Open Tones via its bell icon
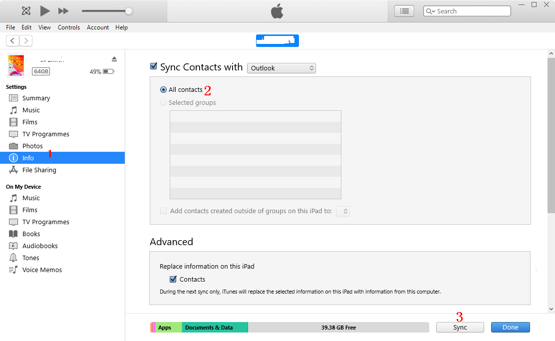Image resolution: width=555 pixels, height=341 pixels. point(13,258)
